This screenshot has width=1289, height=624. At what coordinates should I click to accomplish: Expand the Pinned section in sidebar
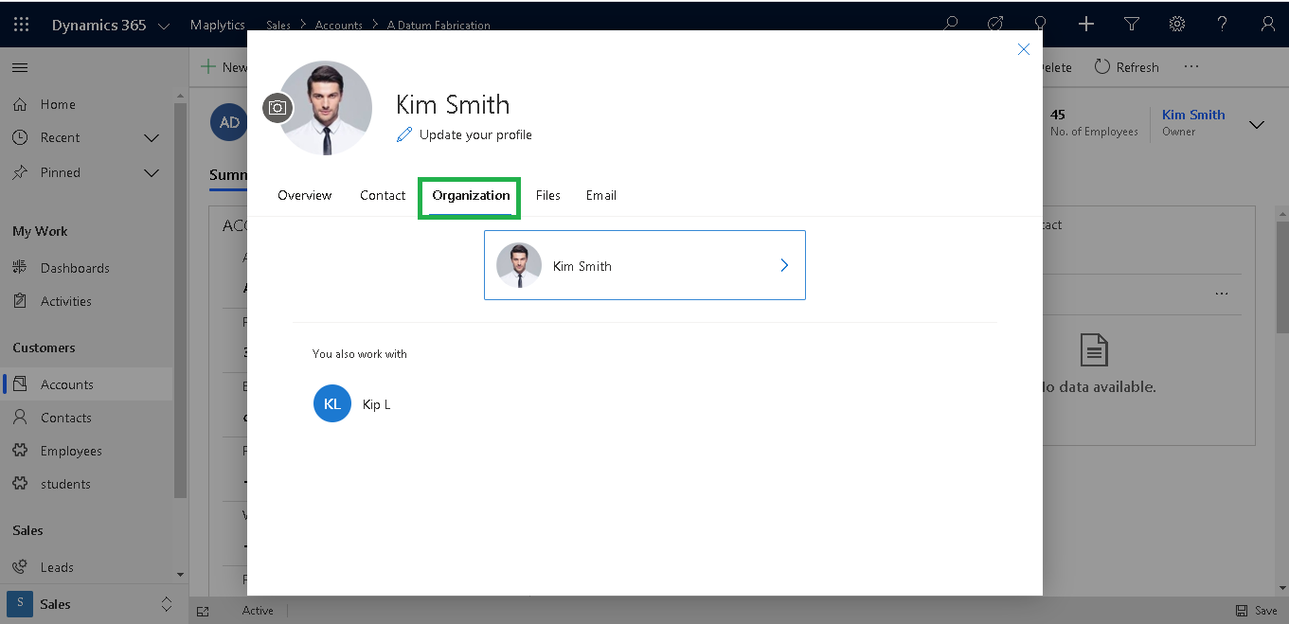coord(151,173)
